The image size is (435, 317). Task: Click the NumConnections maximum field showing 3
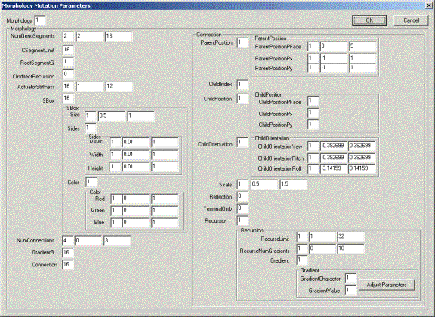[x=117, y=241]
